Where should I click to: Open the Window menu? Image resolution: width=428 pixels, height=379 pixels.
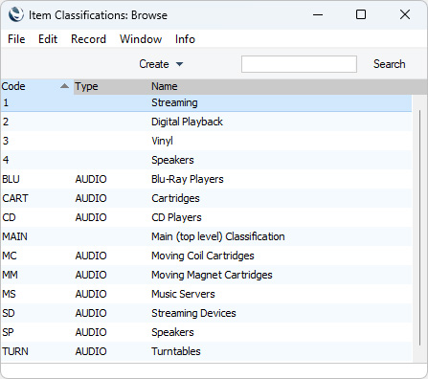point(141,39)
